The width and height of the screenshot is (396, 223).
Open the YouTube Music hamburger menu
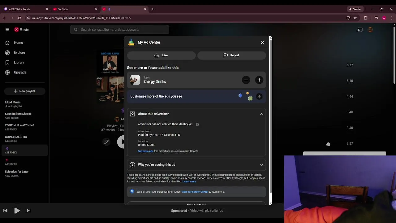(7, 30)
